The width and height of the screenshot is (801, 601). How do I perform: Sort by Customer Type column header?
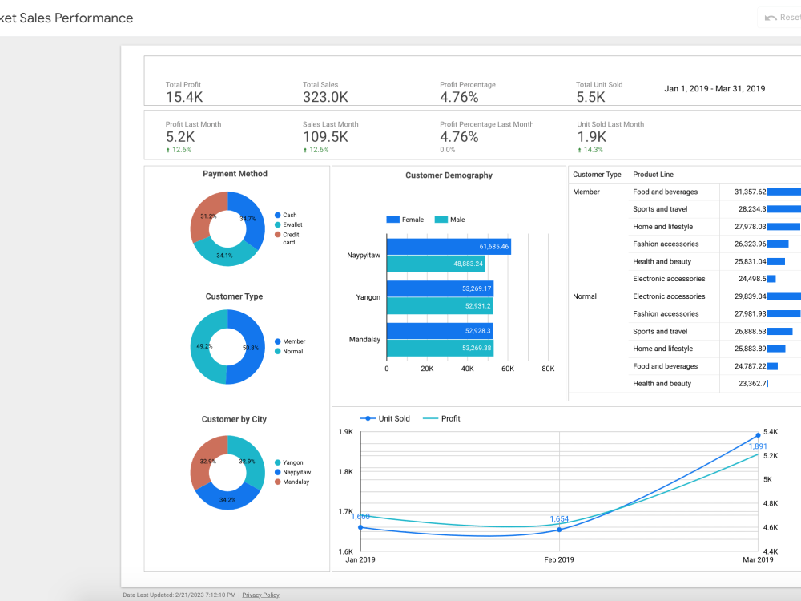coord(597,175)
